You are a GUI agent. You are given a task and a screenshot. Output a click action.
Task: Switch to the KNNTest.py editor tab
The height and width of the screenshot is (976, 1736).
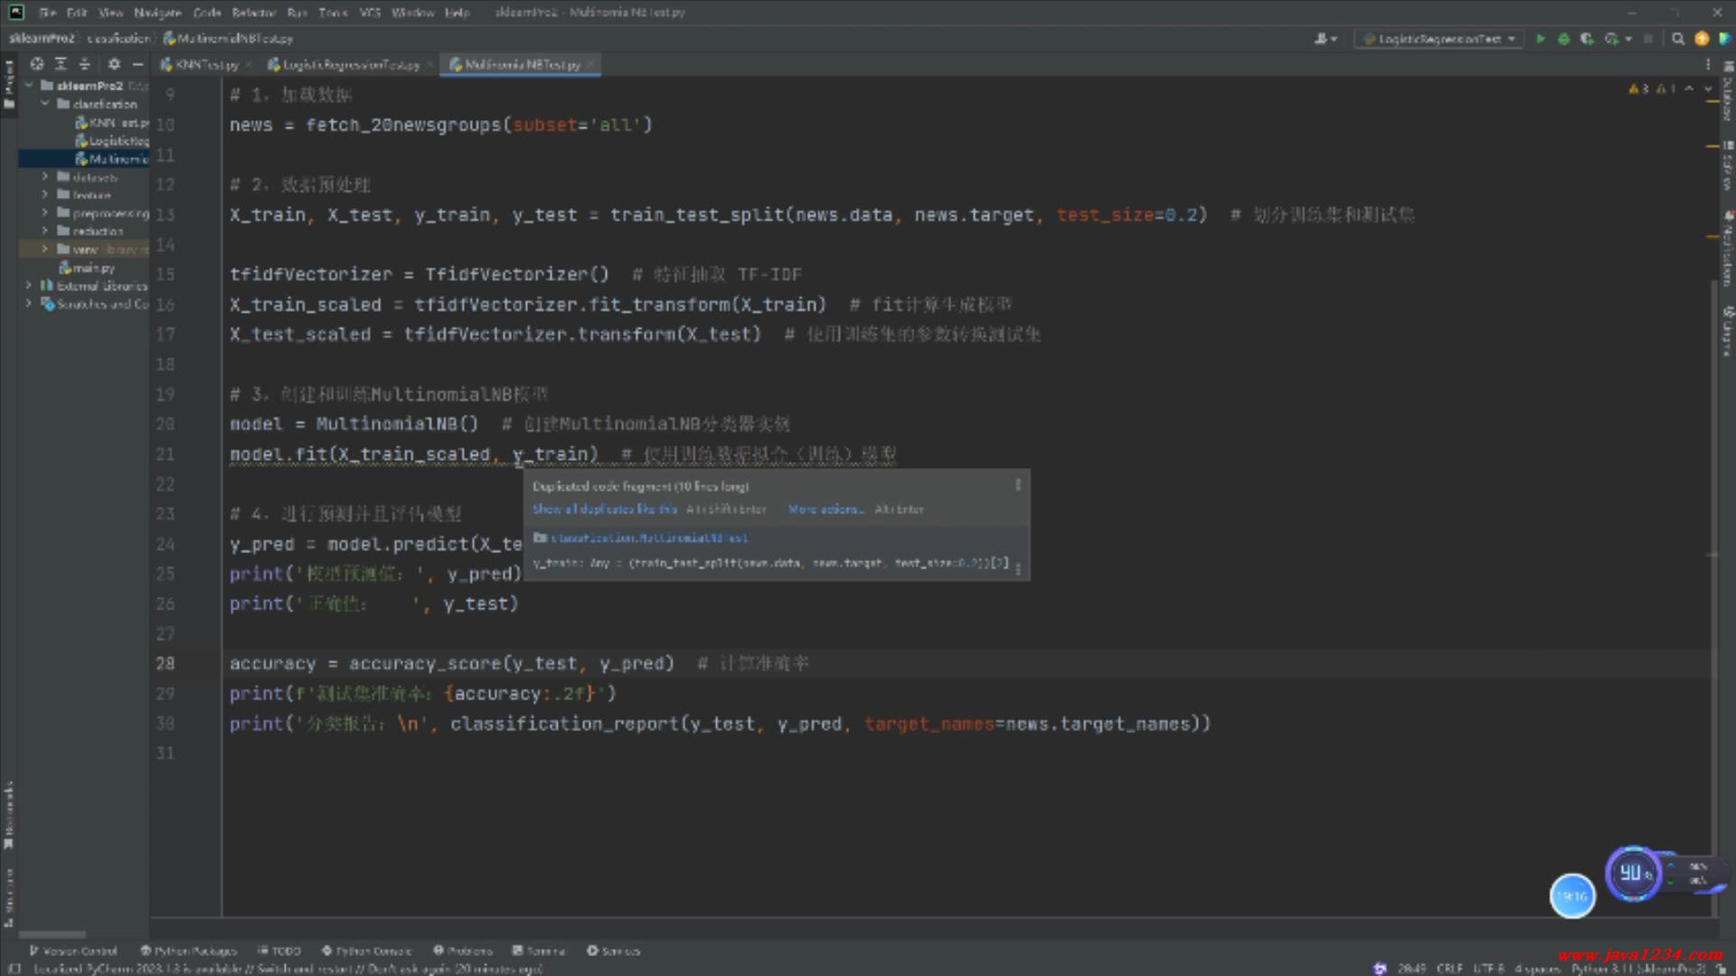pyautogui.click(x=206, y=65)
